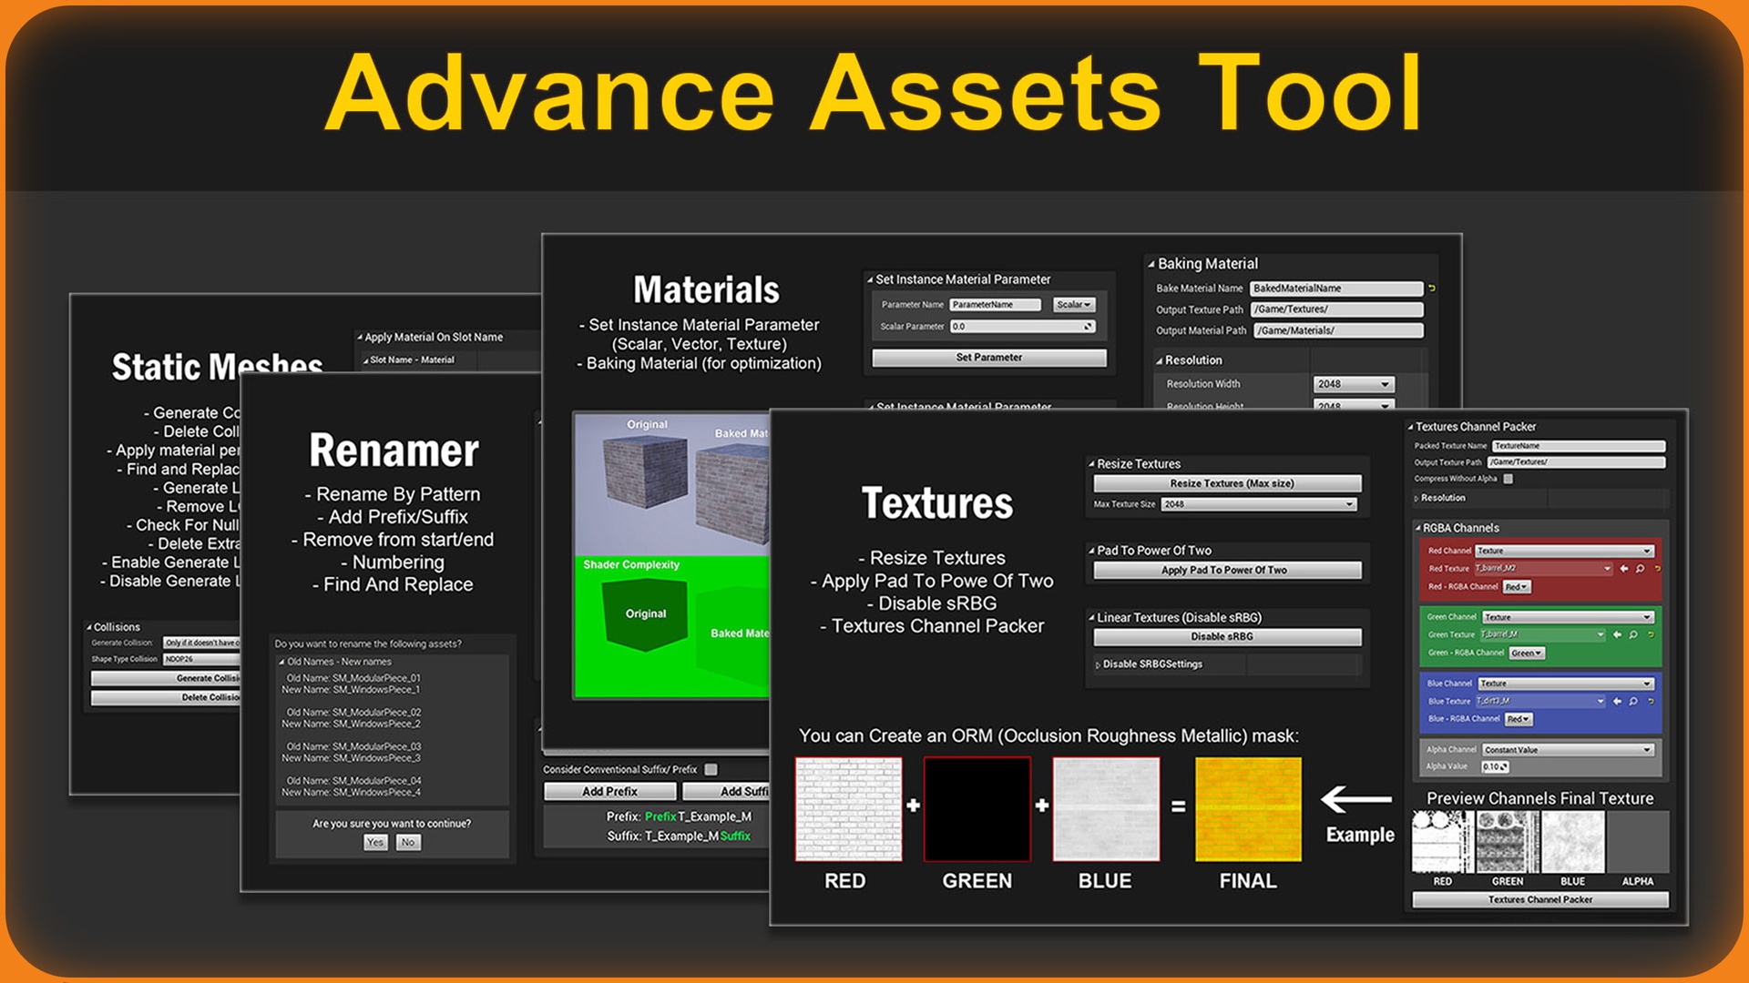Collapse the RGBA Channels section
Screen dimensions: 1749x983
(x=1418, y=528)
